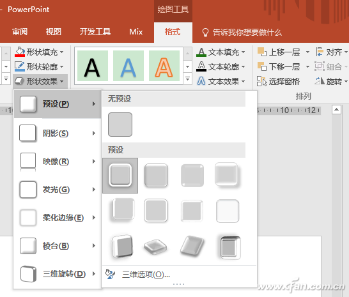The height and width of the screenshot is (297, 349).
Task: Apply fourth preset in first preset row
Action: click(227, 175)
